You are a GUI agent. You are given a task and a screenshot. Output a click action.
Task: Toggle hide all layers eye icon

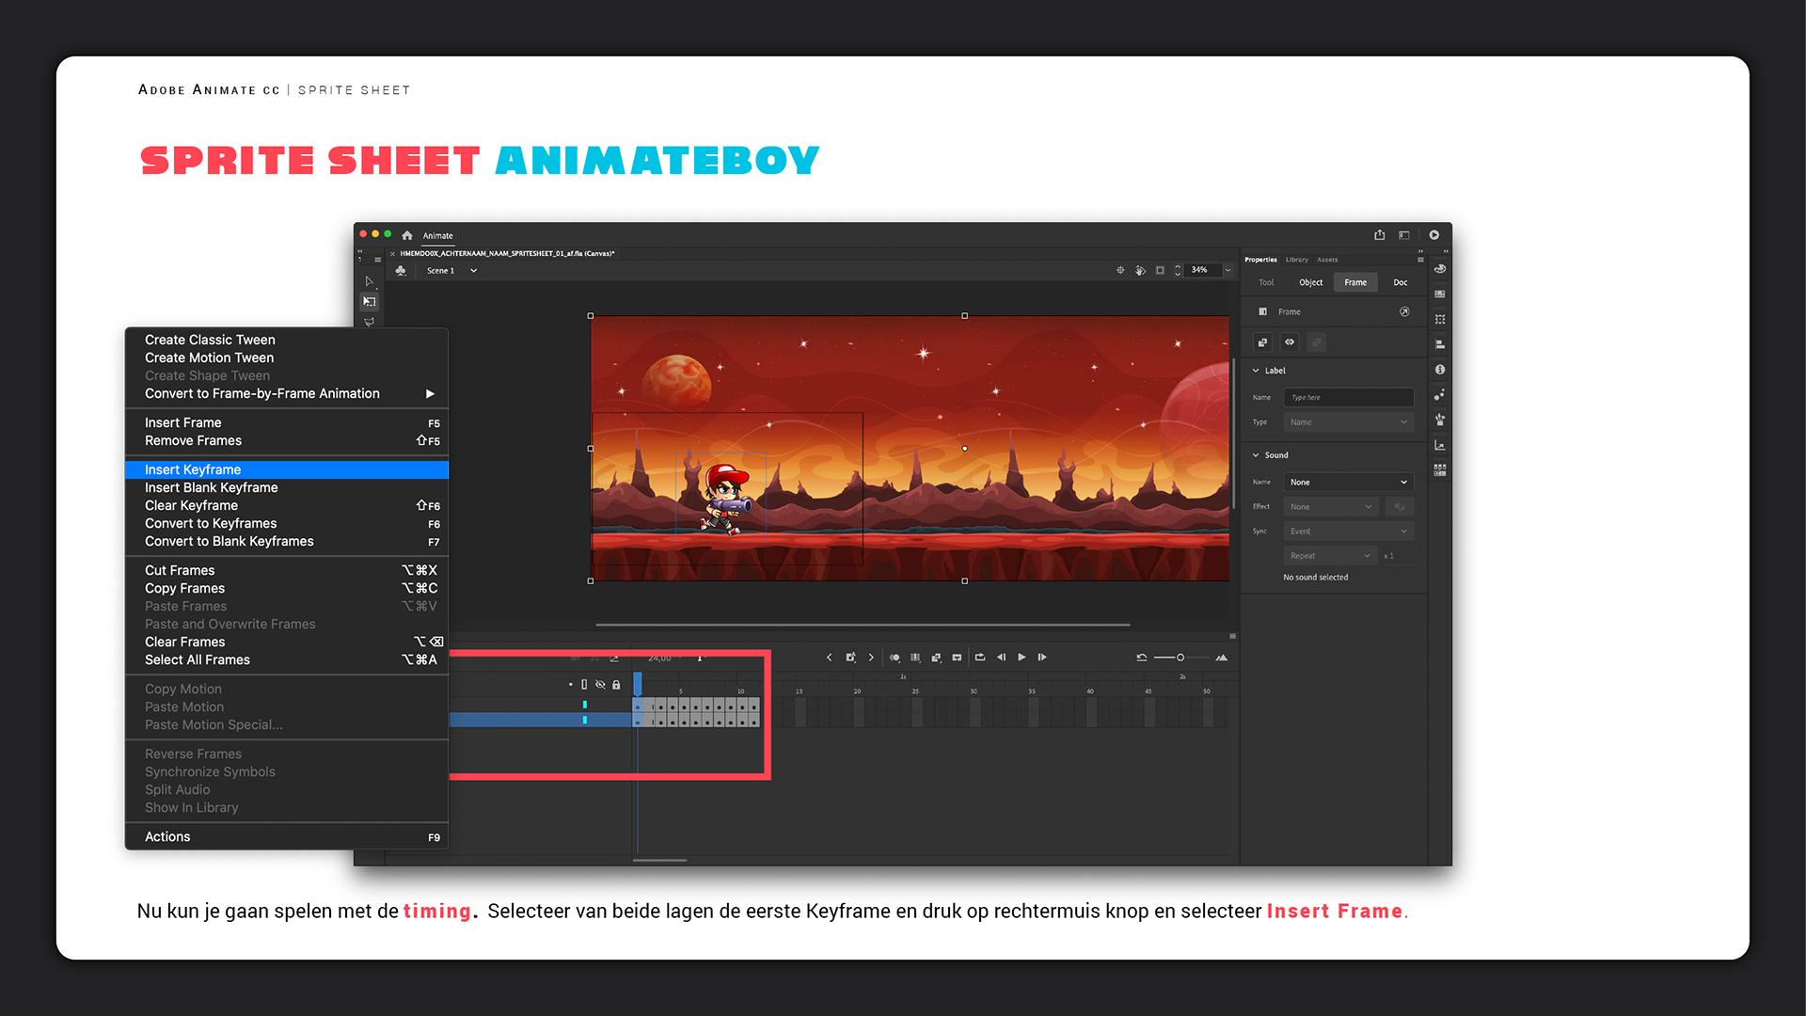tap(600, 685)
